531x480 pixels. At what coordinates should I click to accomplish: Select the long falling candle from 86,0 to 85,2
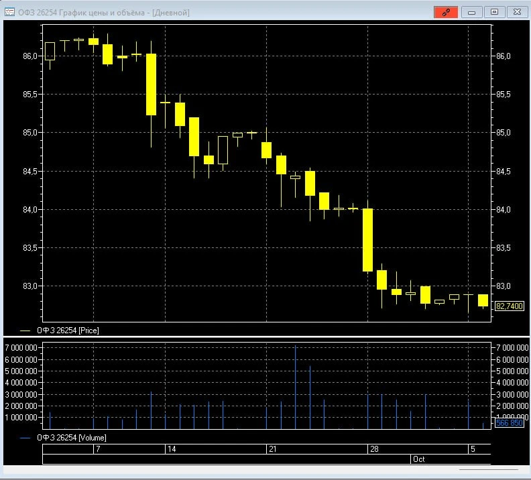click(151, 84)
